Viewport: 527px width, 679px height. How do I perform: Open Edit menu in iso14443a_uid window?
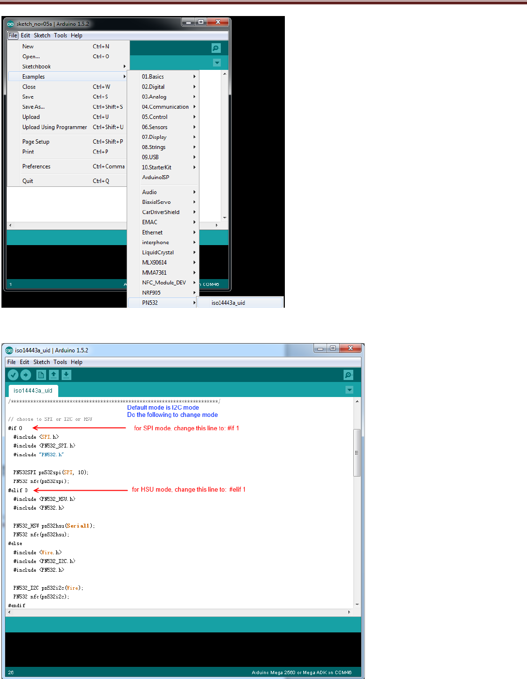(24, 362)
